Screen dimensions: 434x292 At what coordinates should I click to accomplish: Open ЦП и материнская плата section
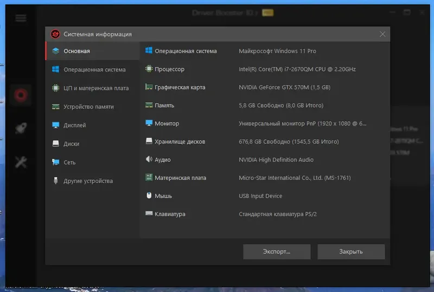click(92, 88)
